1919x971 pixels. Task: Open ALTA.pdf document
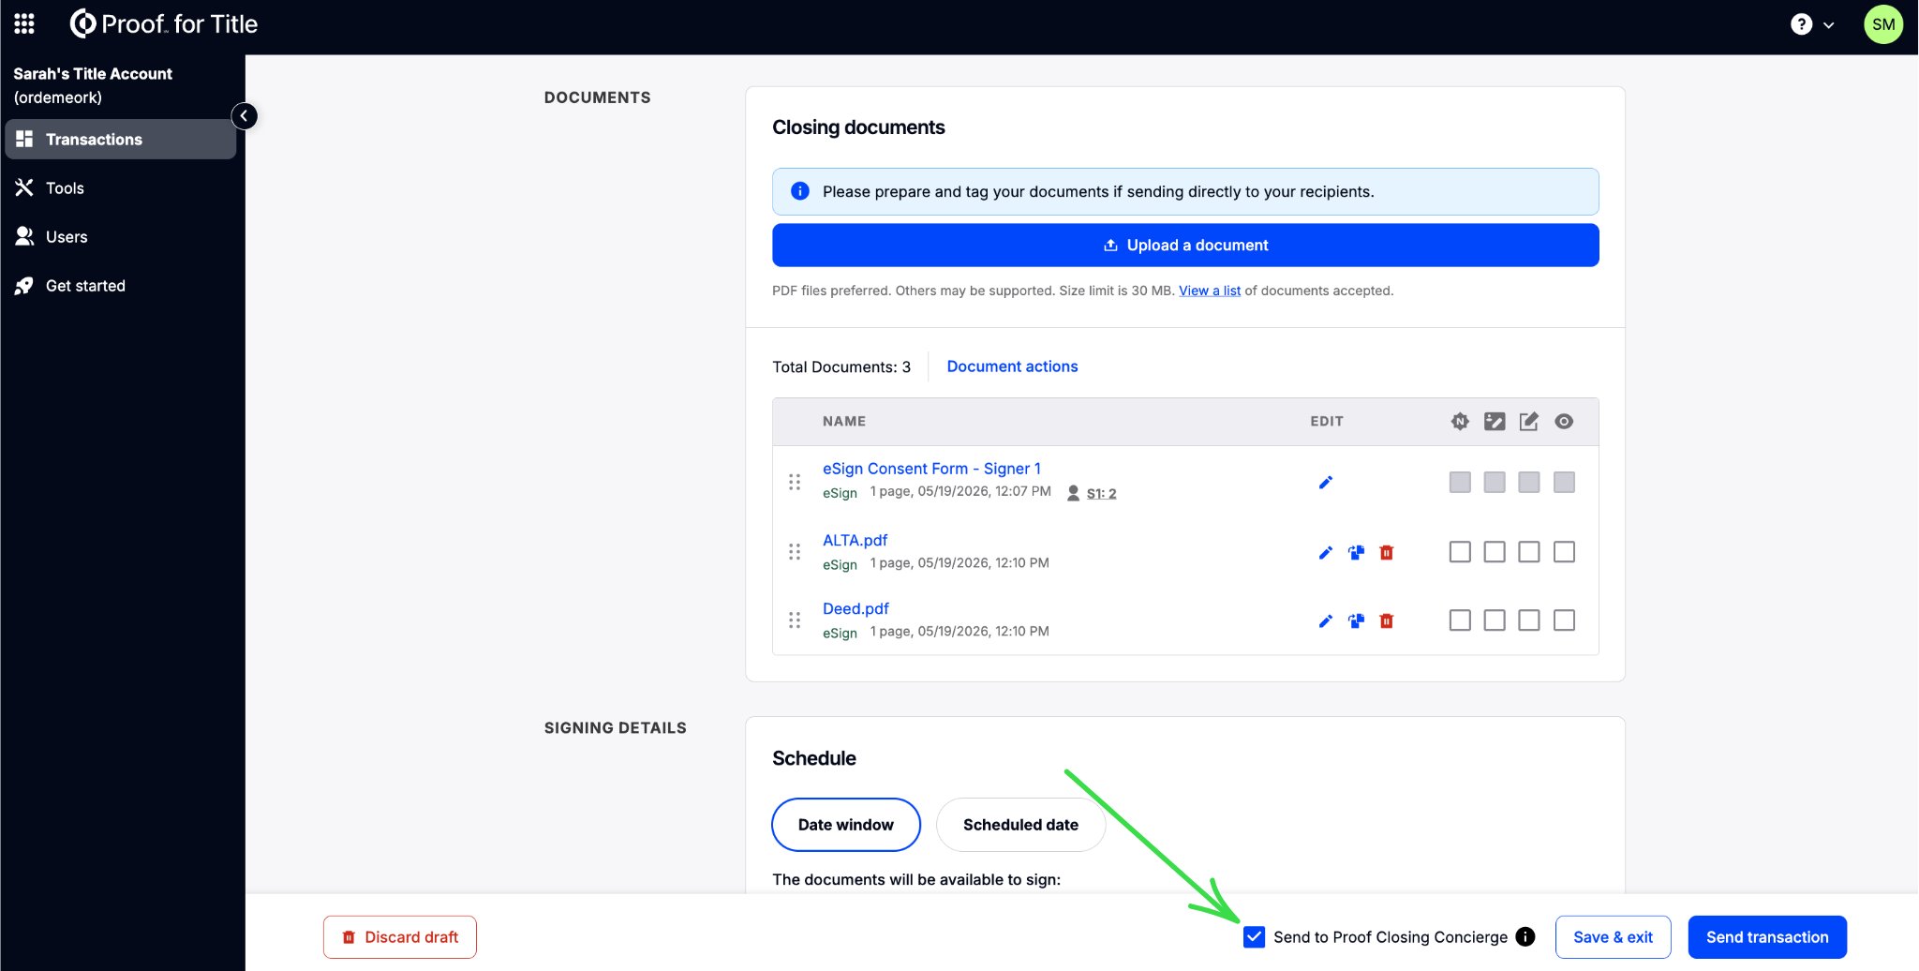pyautogui.click(x=855, y=540)
